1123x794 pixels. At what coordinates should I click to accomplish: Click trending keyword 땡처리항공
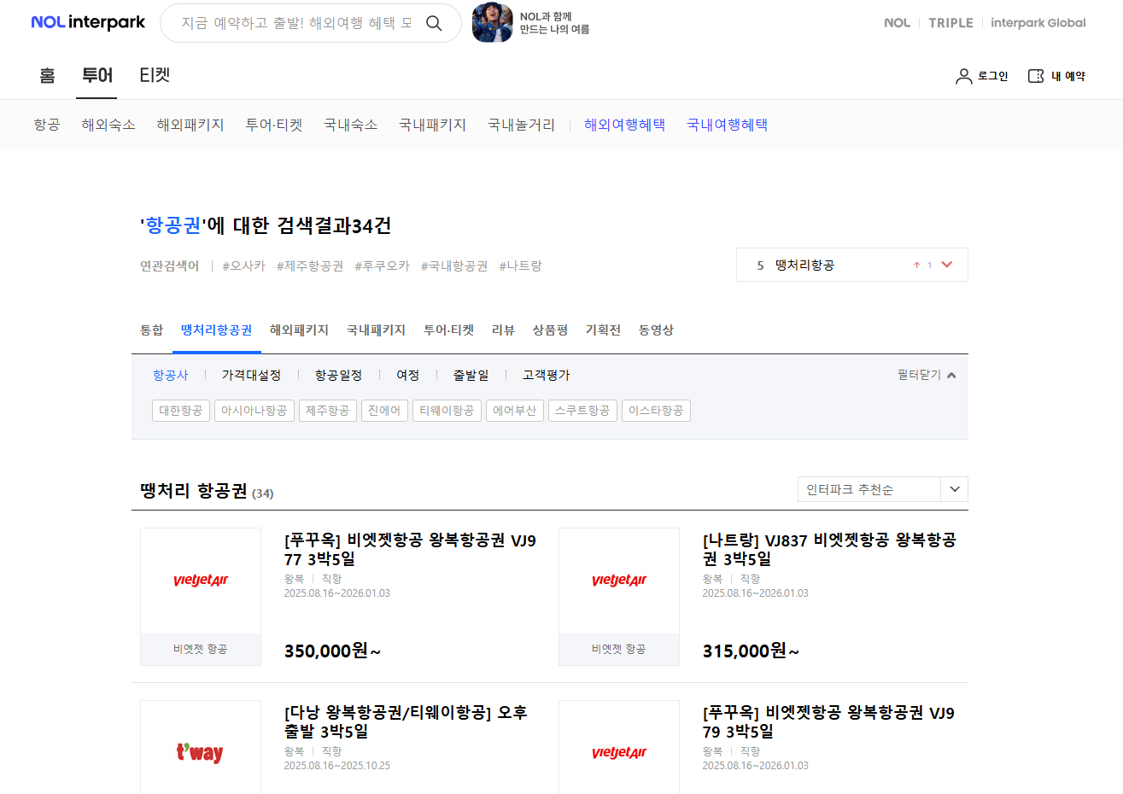(x=804, y=265)
